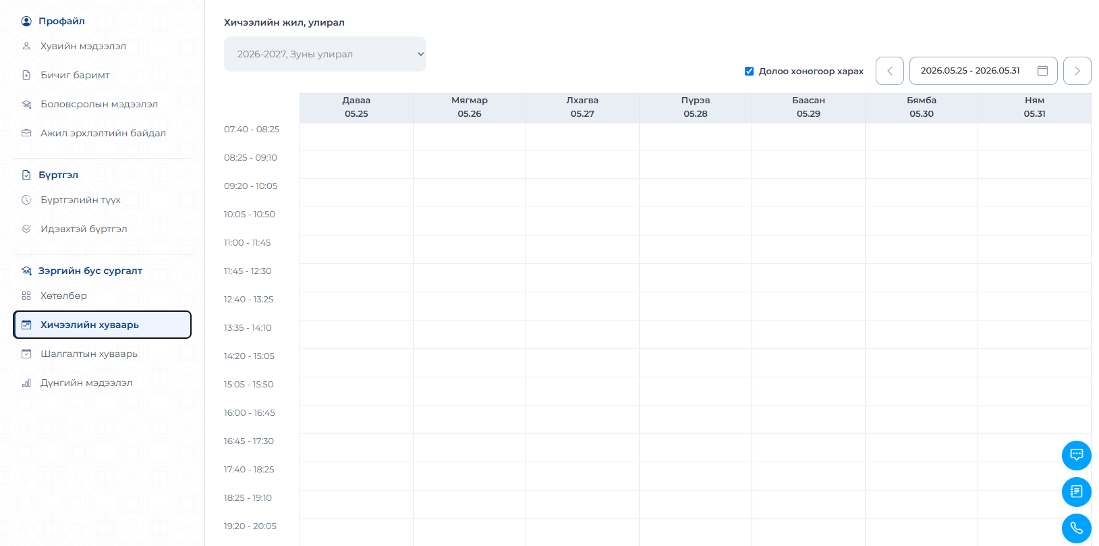Click the Профайл user icon
Viewport: 1099px width, 546px height.
tap(26, 21)
